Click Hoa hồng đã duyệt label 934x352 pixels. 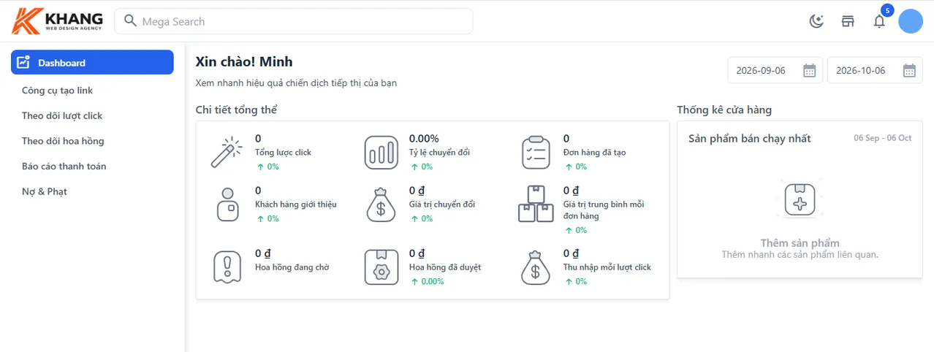[x=445, y=267]
